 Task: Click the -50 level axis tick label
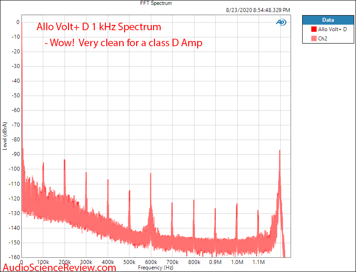(x=16, y=96)
